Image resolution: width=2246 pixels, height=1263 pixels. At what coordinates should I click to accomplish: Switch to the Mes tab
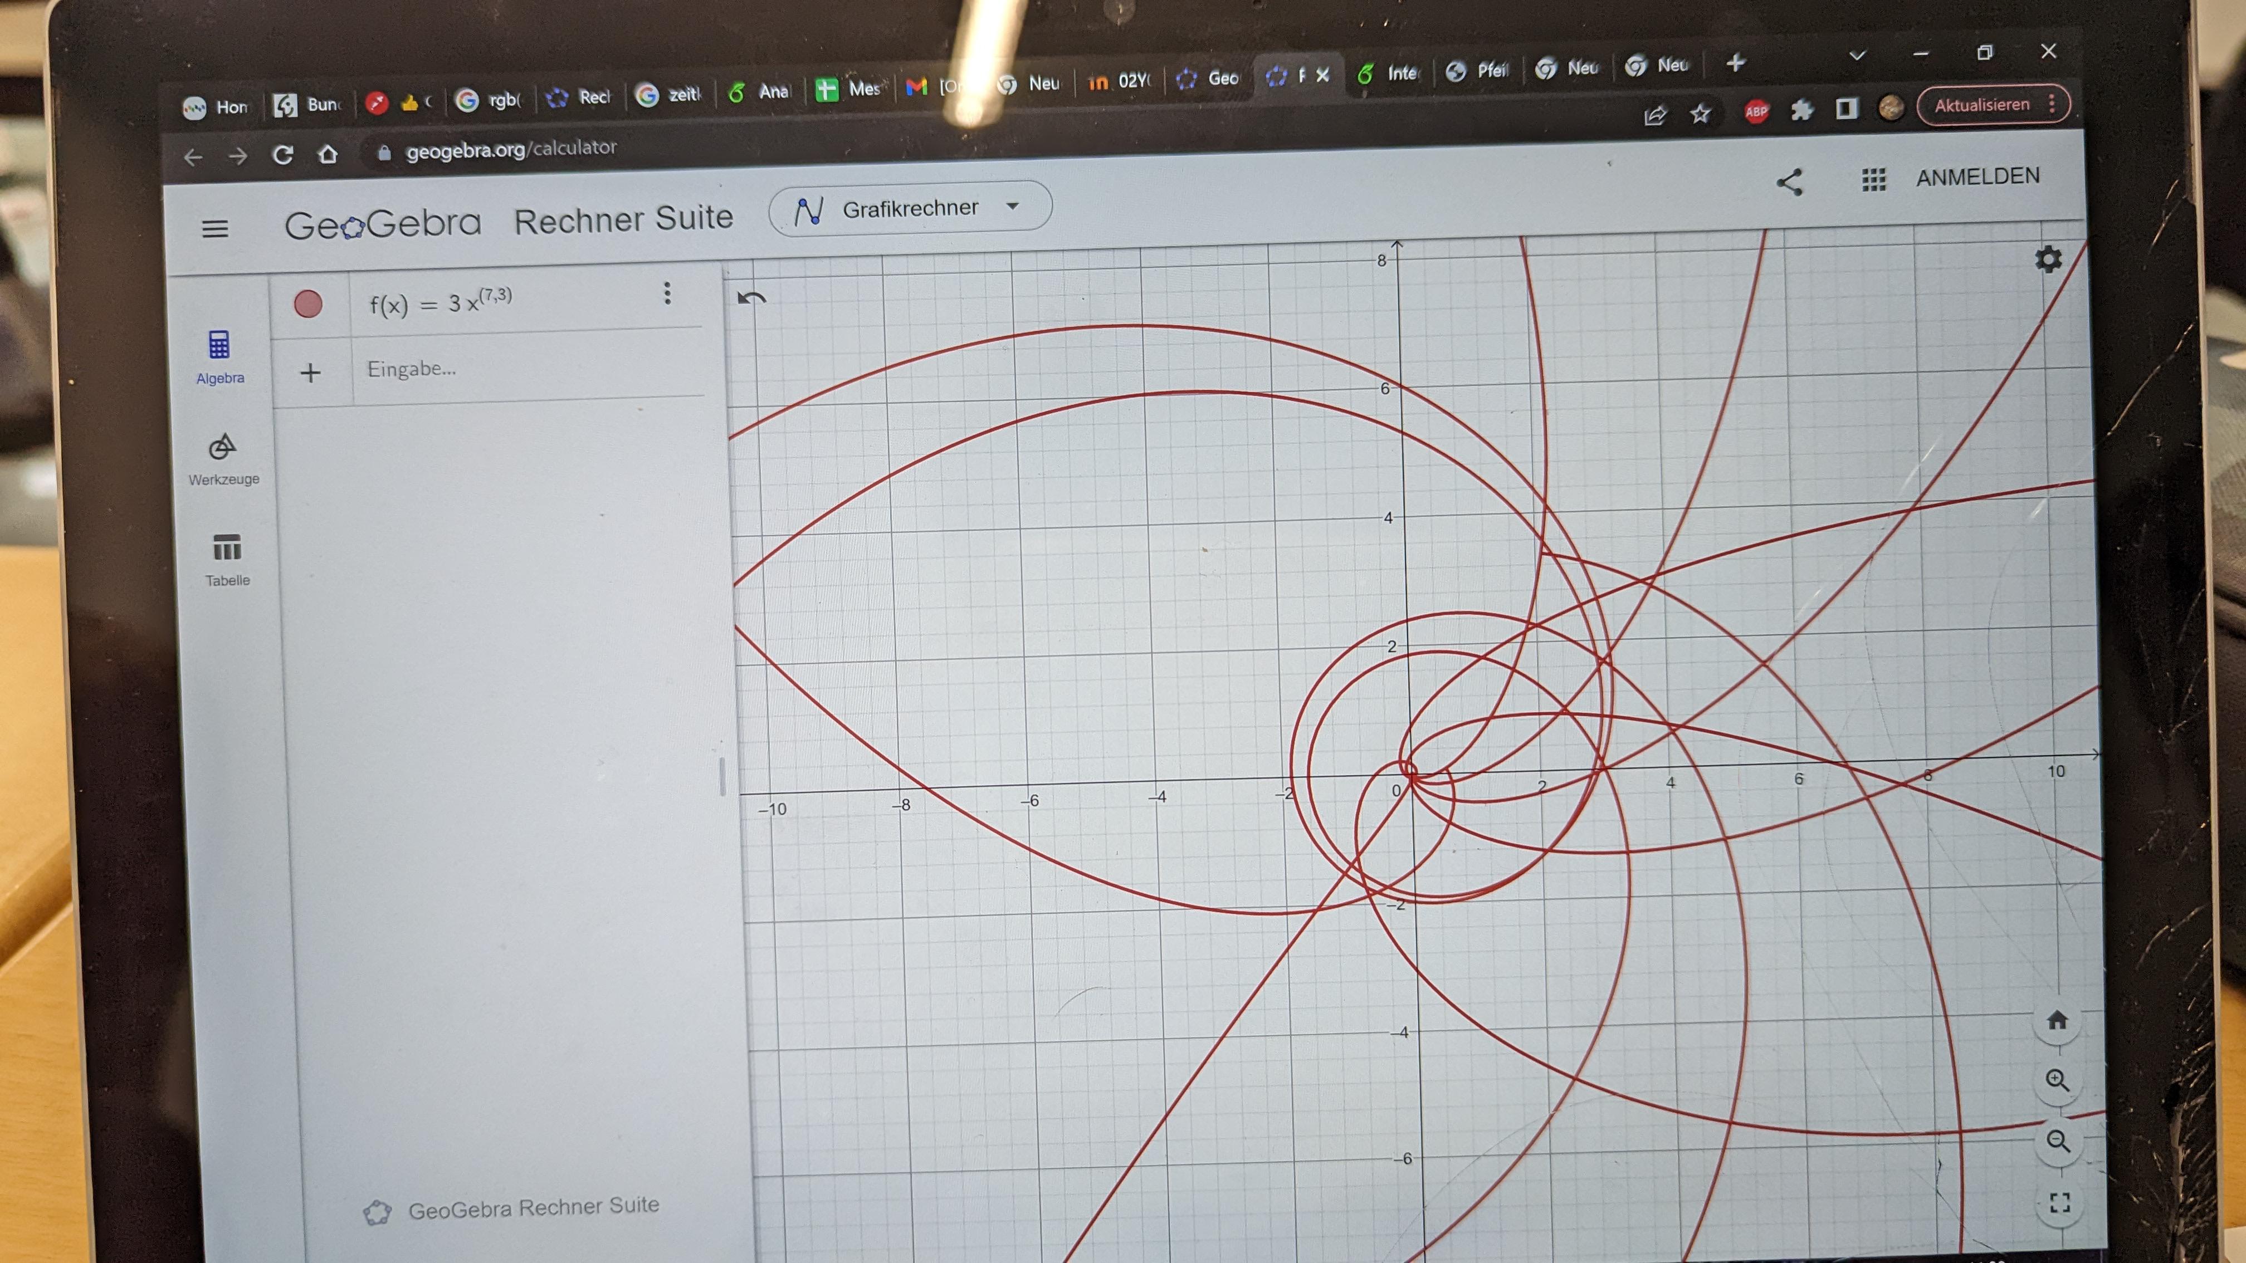tap(848, 89)
